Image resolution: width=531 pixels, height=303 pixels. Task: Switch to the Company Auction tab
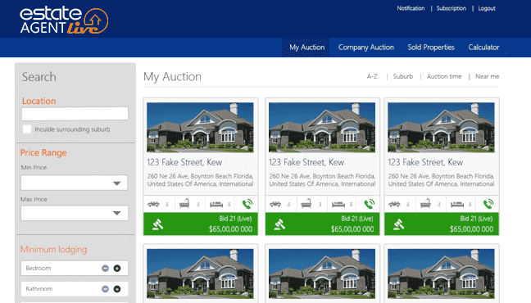[366, 47]
